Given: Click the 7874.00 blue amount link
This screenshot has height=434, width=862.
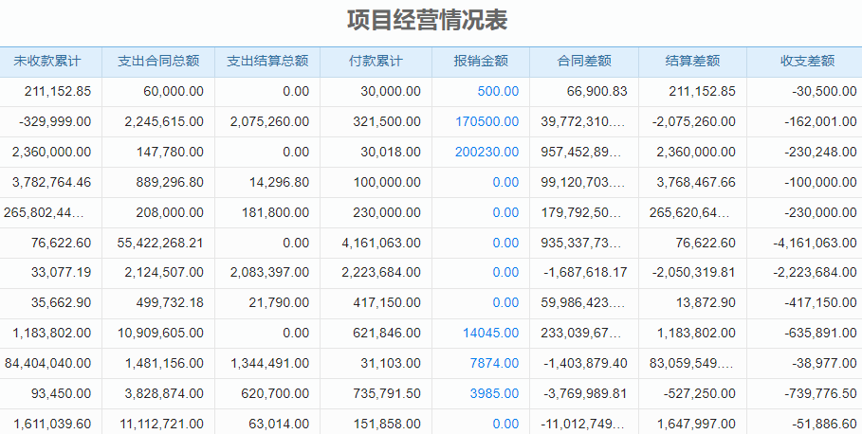Looking at the screenshot, I should 494,364.
